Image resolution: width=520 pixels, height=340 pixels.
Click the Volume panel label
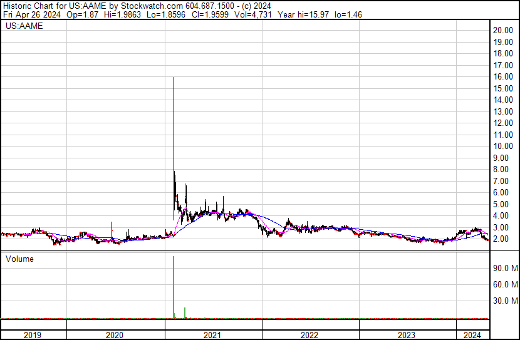pyautogui.click(x=19, y=259)
